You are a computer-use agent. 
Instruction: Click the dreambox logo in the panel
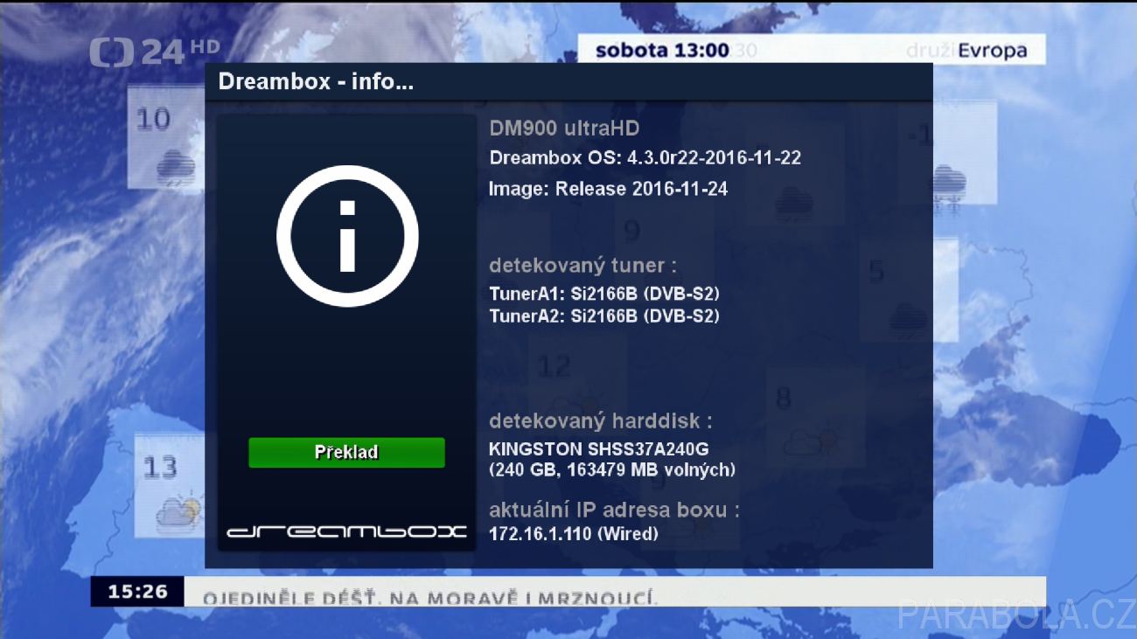(x=346, y=531)
